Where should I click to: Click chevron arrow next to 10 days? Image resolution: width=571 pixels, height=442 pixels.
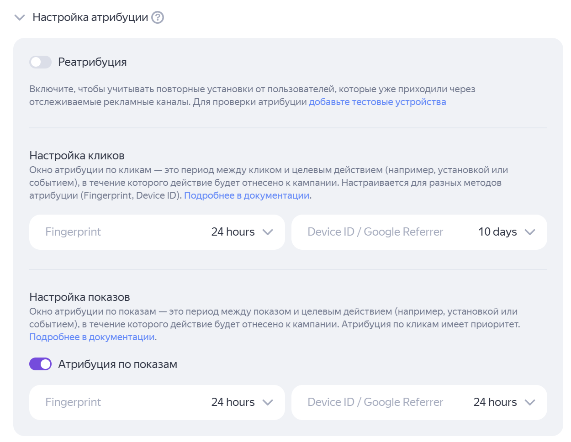point(530,232)
